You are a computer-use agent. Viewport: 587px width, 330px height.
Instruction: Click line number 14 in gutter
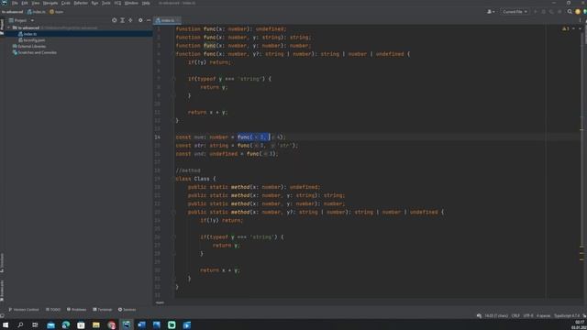click(157, 137)
